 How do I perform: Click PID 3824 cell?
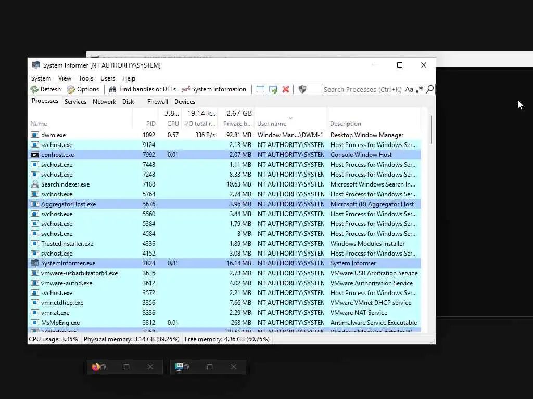[148, 263]
